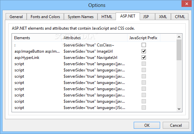Uncheck JavaScript Prefix for asp:HyperLink row

144,57
